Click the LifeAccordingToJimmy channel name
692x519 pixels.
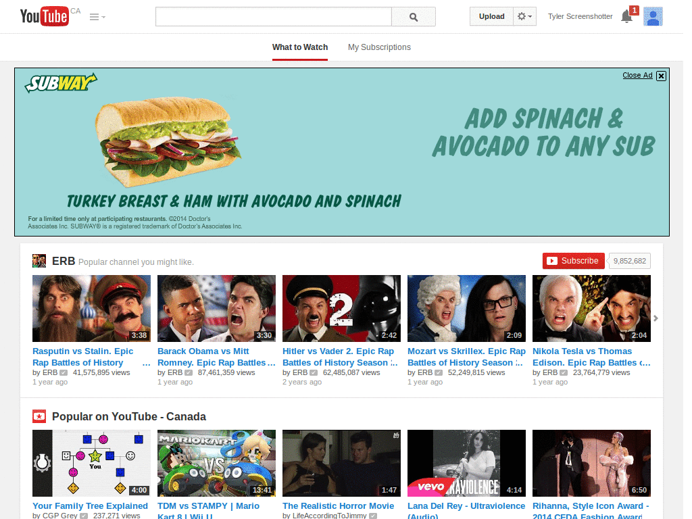coord(329,515)
